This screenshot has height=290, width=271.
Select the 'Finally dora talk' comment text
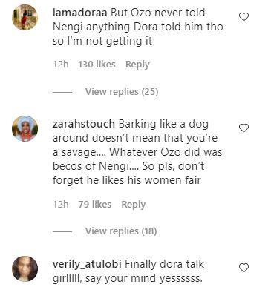(x=128, y=271)
